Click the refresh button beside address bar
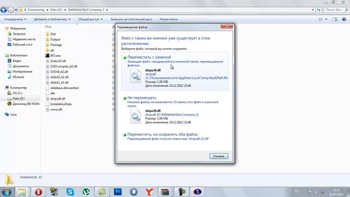350x197 pixels. [318, 10]
